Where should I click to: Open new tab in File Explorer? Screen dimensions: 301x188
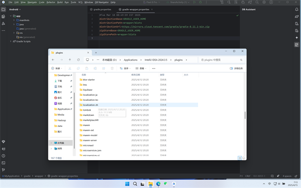tap(96, 52)
